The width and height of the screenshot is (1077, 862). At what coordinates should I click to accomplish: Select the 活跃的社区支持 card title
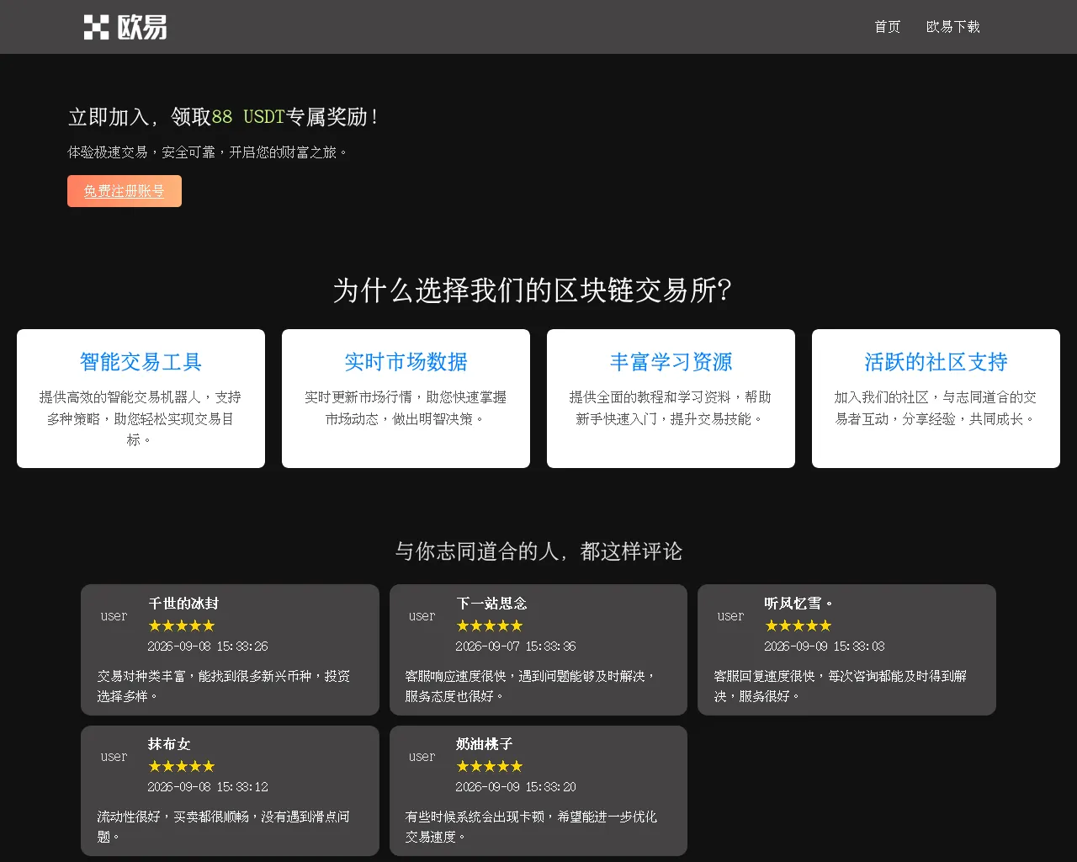click(x=936, y=362)
